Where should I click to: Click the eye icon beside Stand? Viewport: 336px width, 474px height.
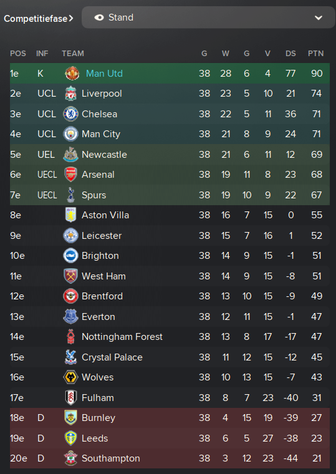[99, 17]
